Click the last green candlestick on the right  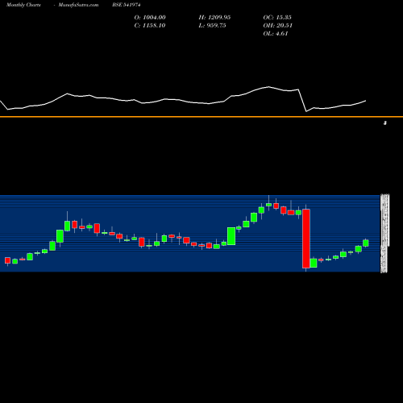[x=366, y=243]
